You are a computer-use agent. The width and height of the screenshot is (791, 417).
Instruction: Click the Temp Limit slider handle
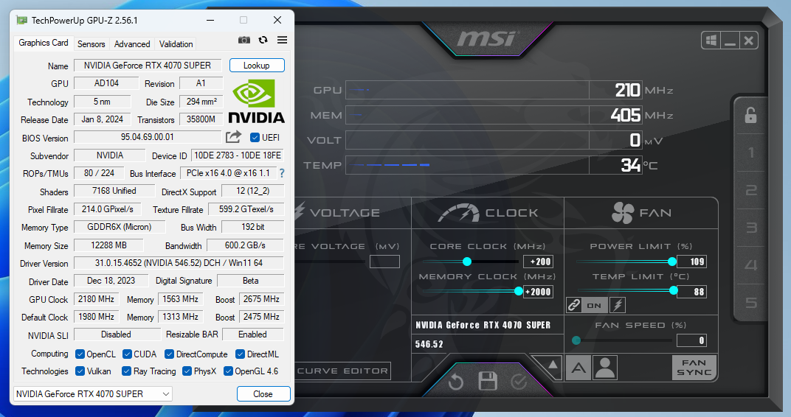pyautogui.click(x=674, y=290)
